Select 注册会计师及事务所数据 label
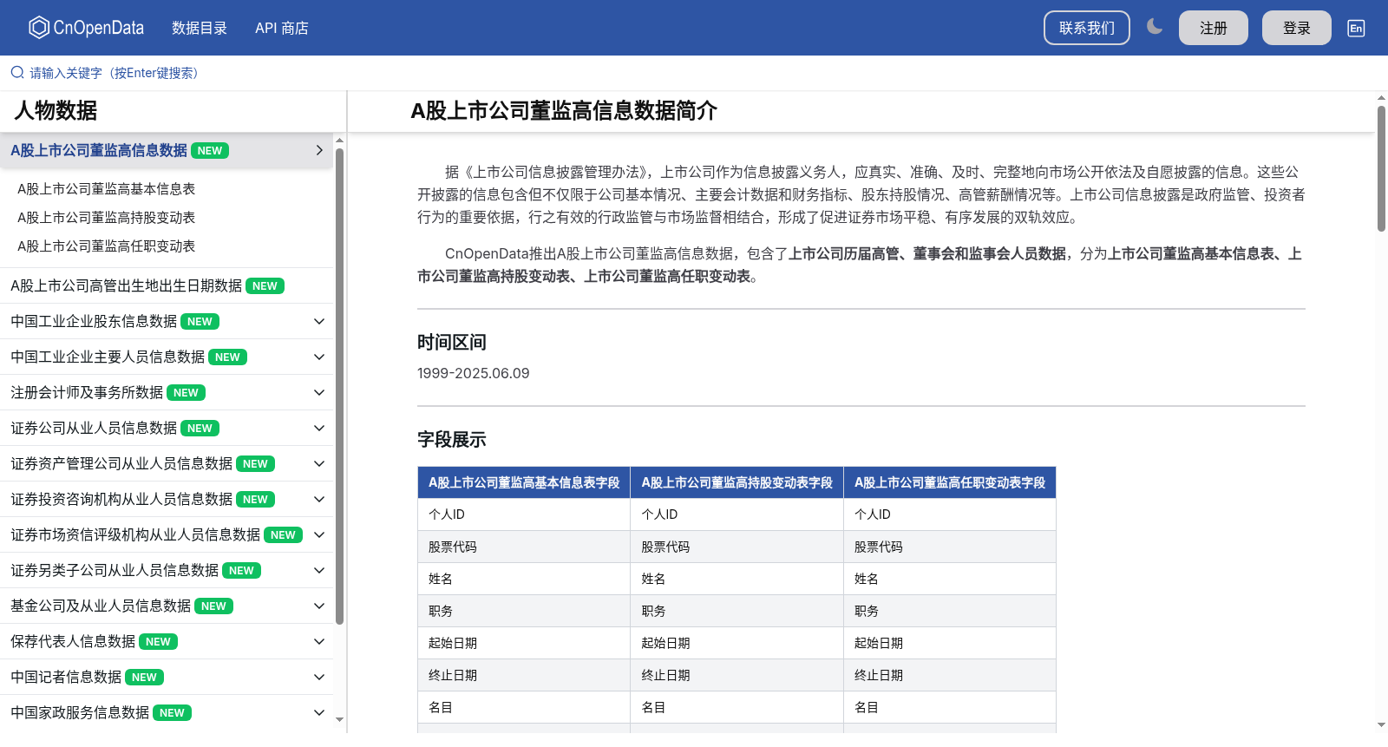Screen dimensions: 1388x747 [87, 392]
